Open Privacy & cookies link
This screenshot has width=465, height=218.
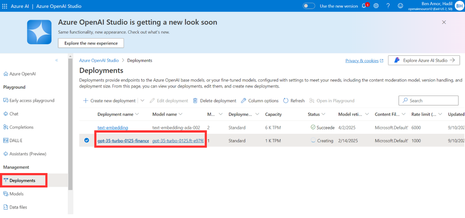coord(364,61)
